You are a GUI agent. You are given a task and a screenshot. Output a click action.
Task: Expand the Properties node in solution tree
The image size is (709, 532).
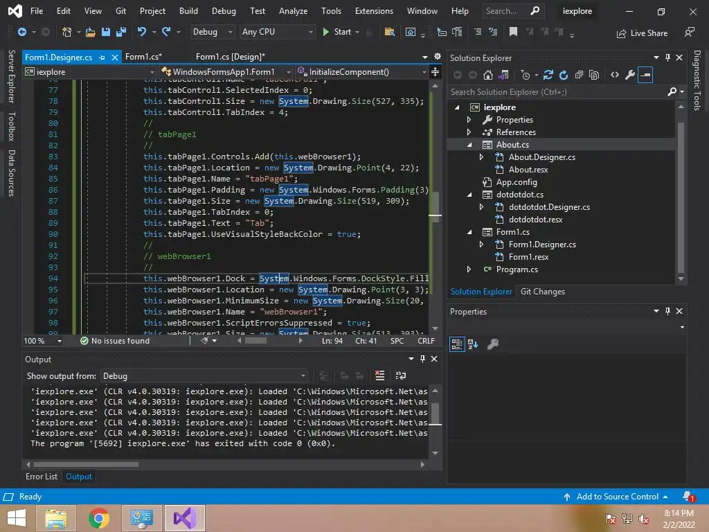click(469, 120)
